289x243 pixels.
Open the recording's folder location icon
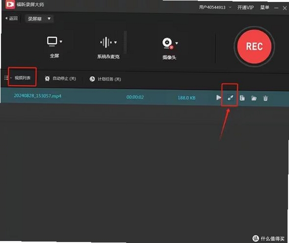coord(254,98)
